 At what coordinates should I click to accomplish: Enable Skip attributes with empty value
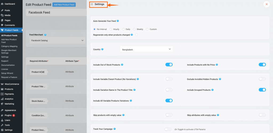(262, 115)
